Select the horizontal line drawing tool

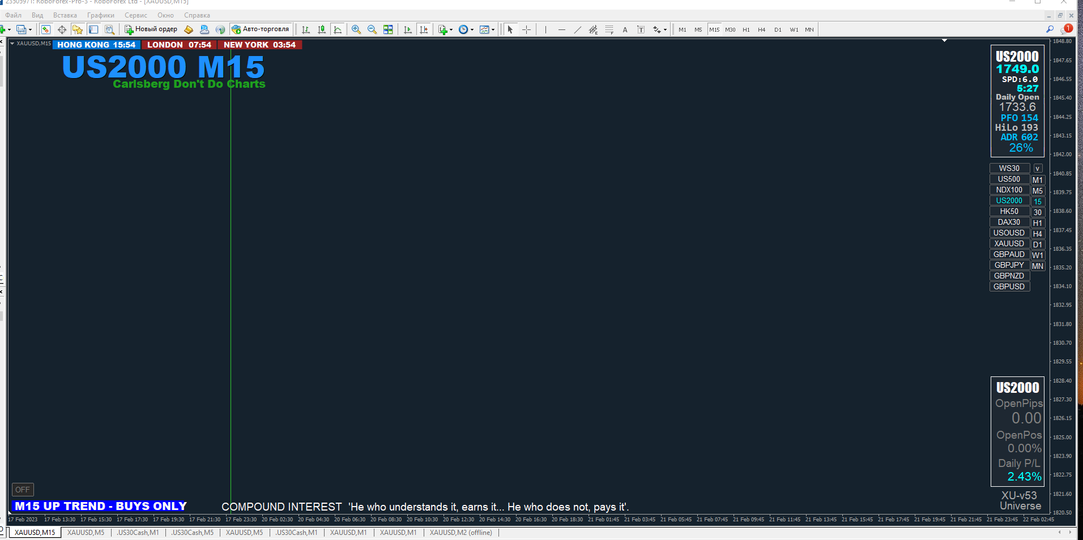(x=561, y=29)
